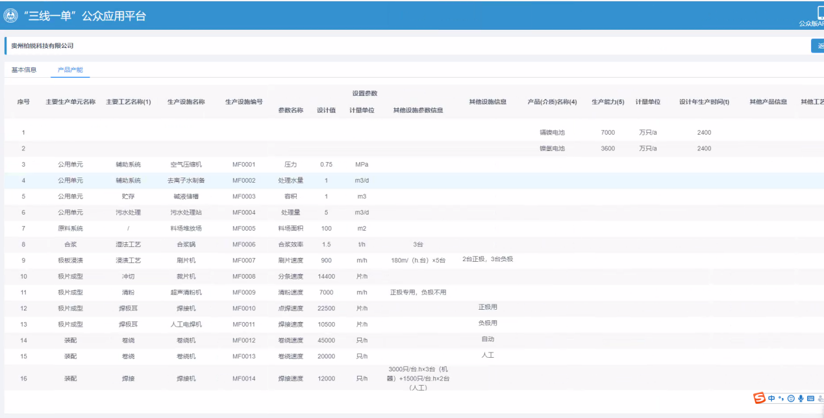Image resolution: width=824 pixels, height=418 pixels.
Task: Click facility code MF0002
Action: point(244,181)
